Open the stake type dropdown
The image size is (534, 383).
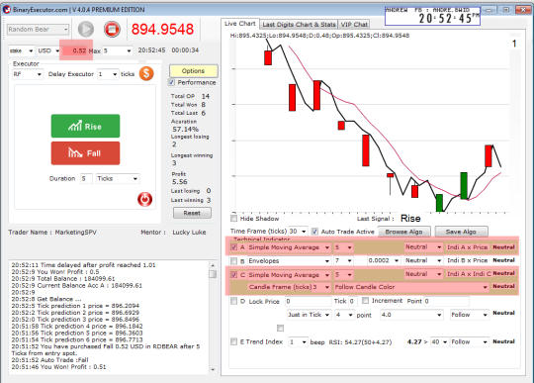(21, 50)
